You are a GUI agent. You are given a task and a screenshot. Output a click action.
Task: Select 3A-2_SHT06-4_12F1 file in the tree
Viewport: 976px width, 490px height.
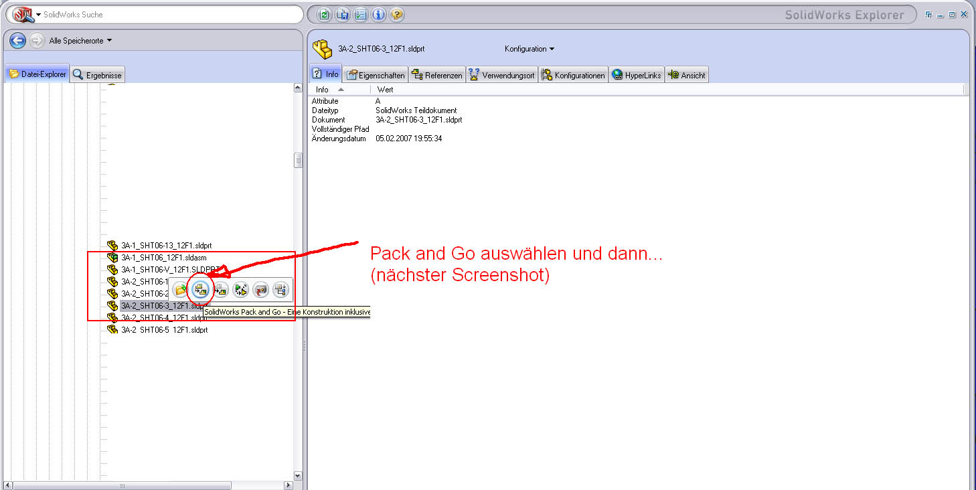click(164, 318)
